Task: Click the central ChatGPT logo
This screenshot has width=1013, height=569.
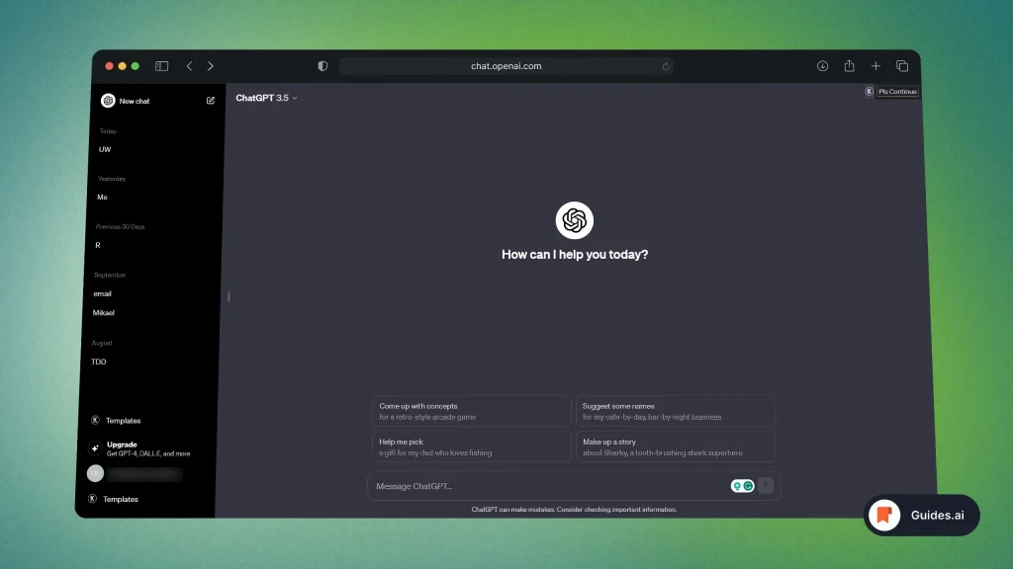Action: pyautogui.click(x=575, y=220)
